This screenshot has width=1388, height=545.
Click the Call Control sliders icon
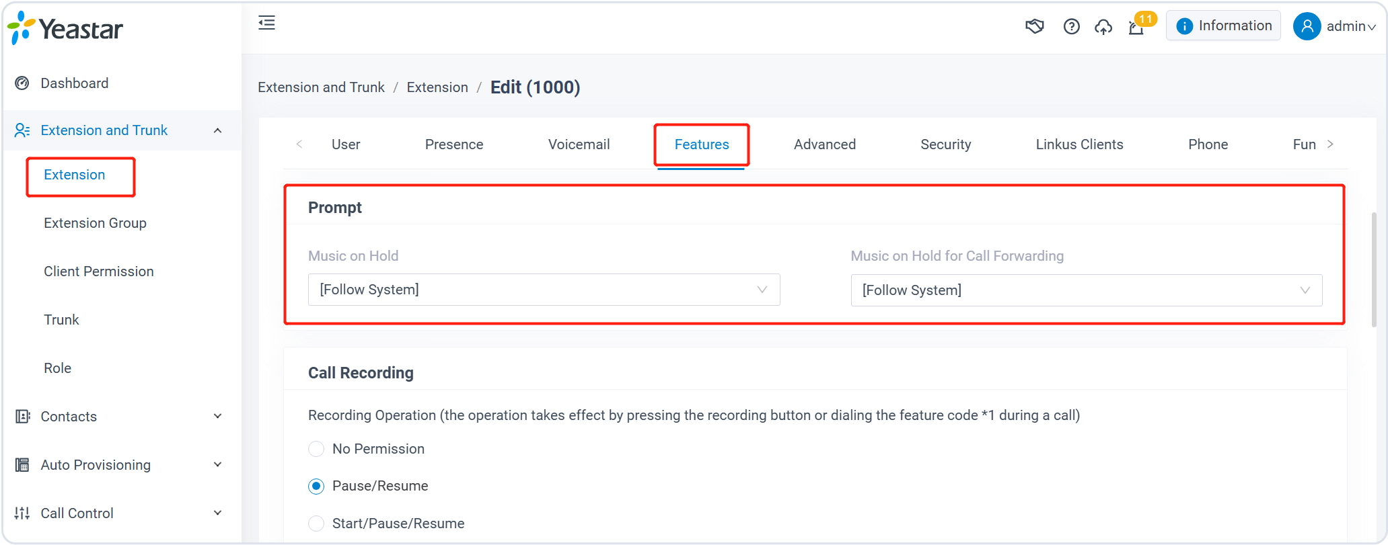click(x=22, y=513)
